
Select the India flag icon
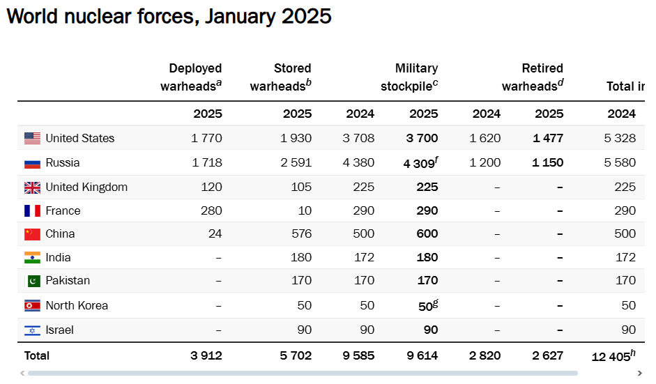coord(32,258)
